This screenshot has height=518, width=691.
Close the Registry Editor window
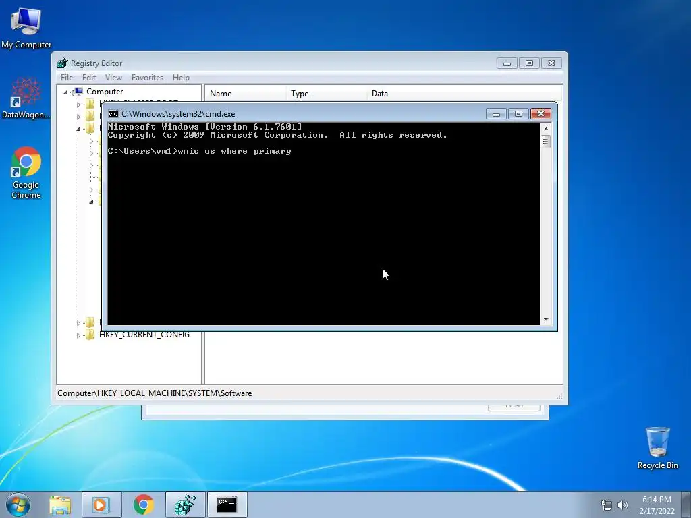point(551,63)
